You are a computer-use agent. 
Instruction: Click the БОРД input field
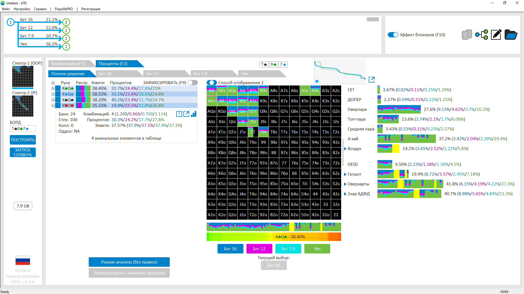click(23, 129)
